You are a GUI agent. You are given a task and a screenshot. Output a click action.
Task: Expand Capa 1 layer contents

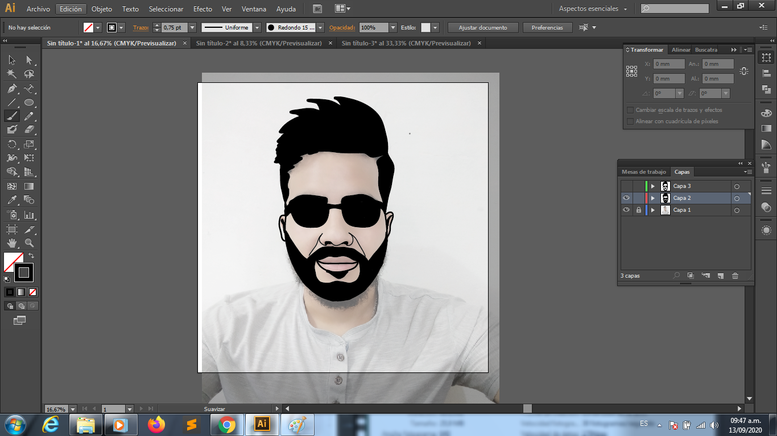click(x=653, y=210)
